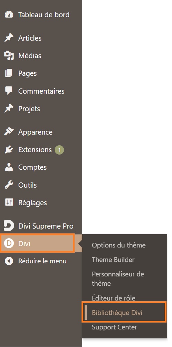Open Personnaliseur de thème submenu link
The image size is (172, 347).
click(x=118, y=278)
